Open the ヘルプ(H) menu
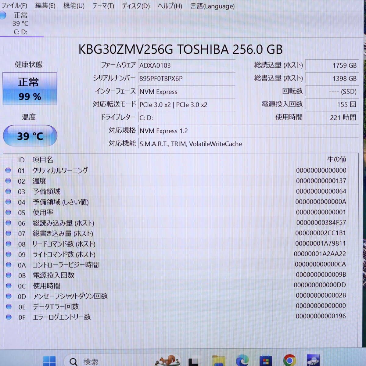Image resolution: width=366 pixels, height=366 pixels. pyautogui.click(x=170, y=6)
